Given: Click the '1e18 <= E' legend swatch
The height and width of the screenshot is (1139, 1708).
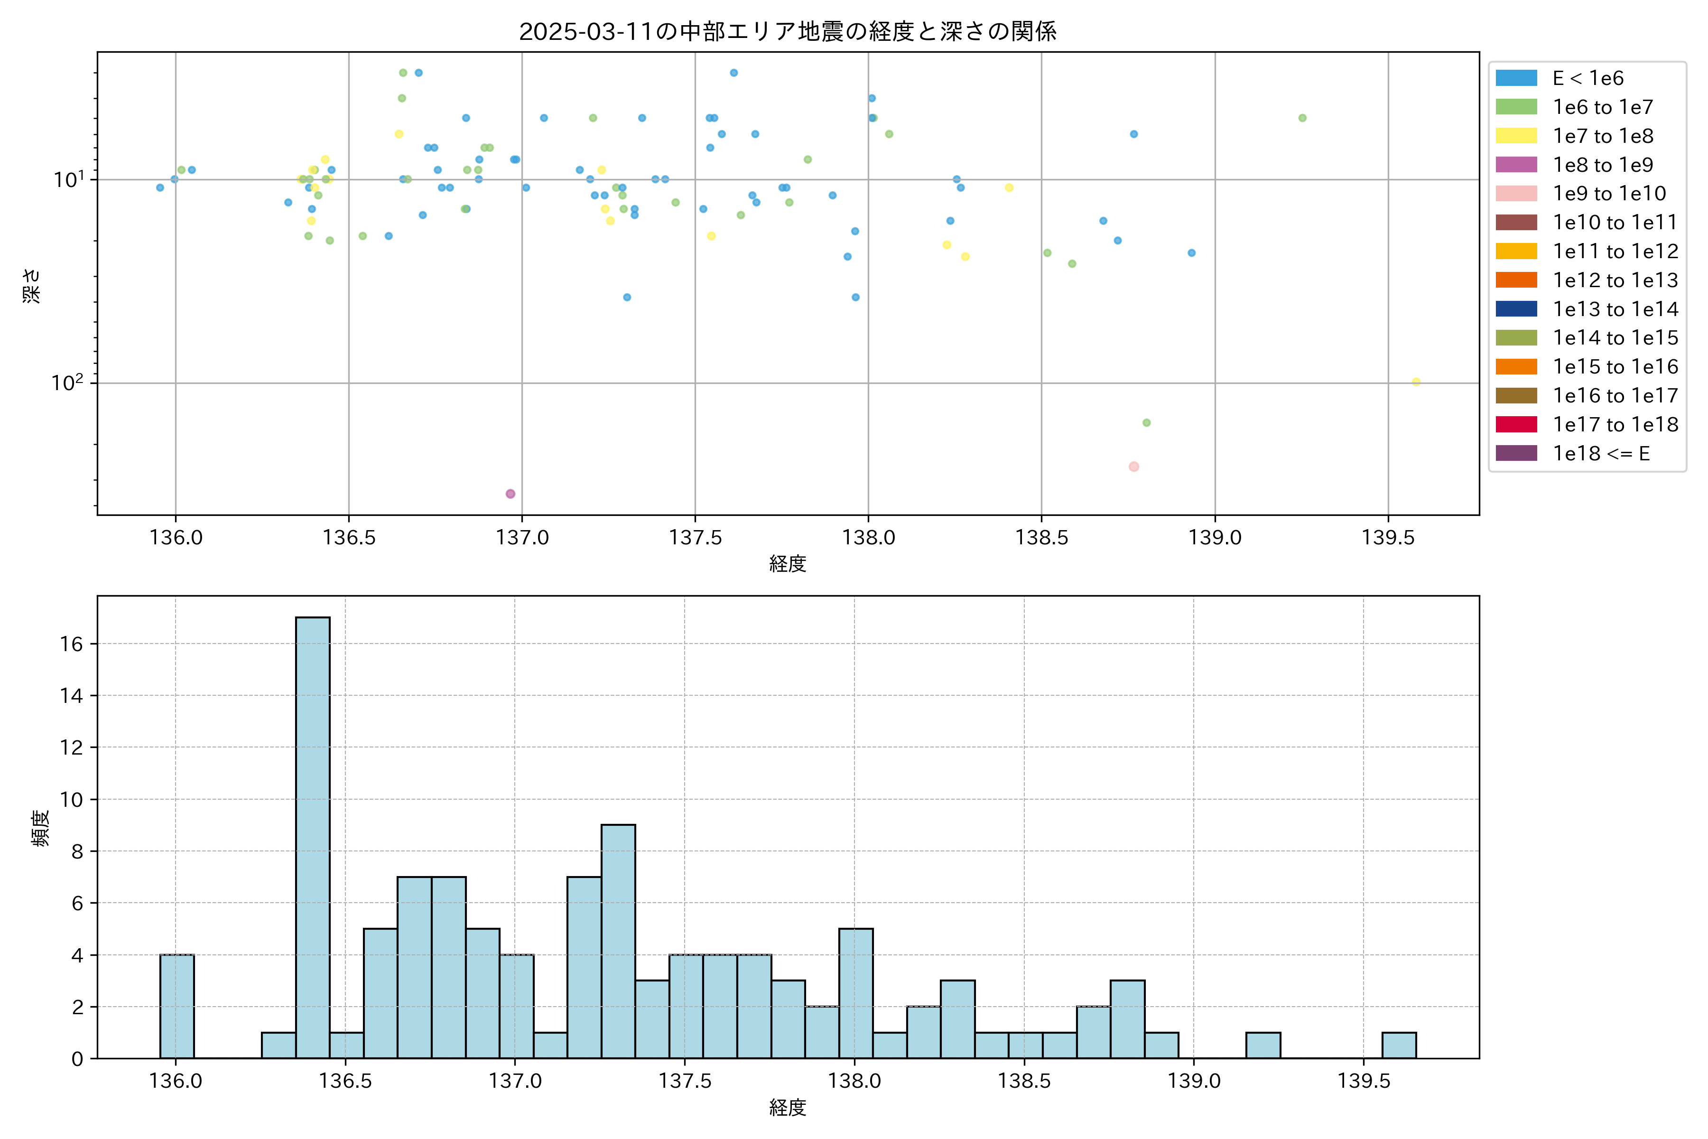Looking at the screenshot, I should coord(1515,453).
